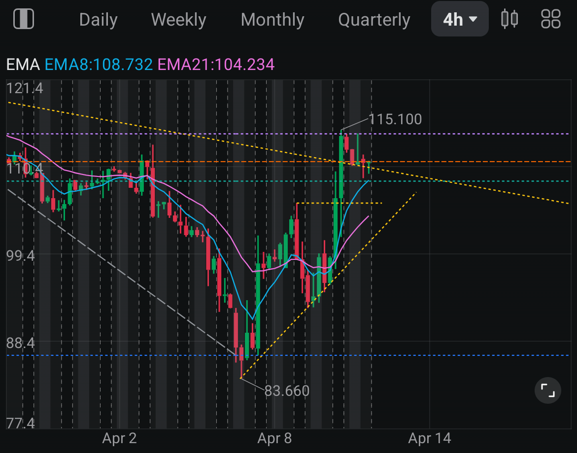Click the 88.4 price axis label

[21, 343]
